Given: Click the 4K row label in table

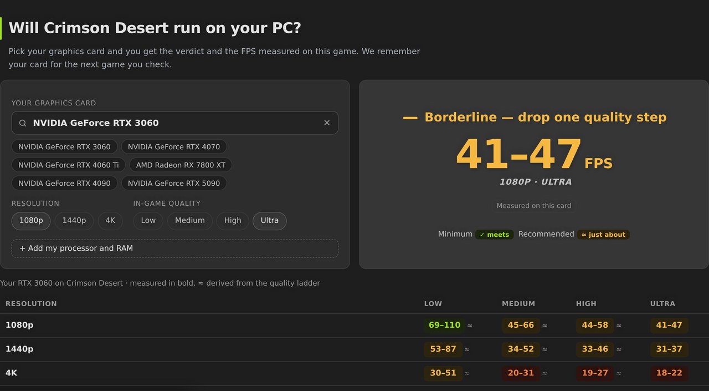Looking at the screenshot, I should pyautogui.click(x=12, y=373).
